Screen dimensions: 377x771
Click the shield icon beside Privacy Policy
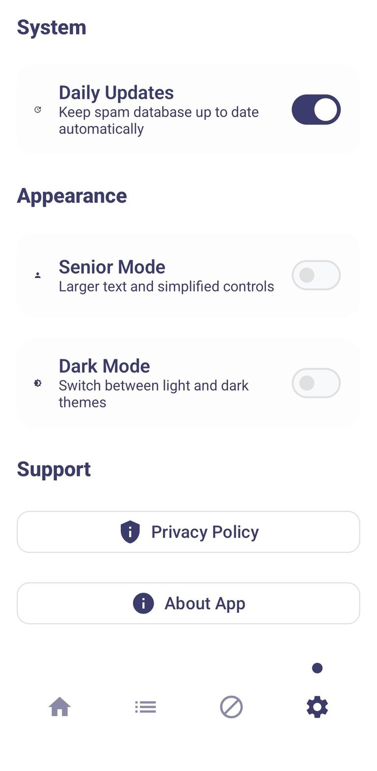point(130,532)
